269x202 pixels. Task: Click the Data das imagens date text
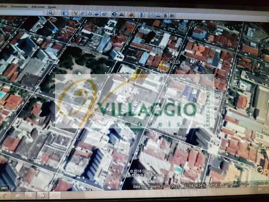pyautogui.click(x=156, y=186)
